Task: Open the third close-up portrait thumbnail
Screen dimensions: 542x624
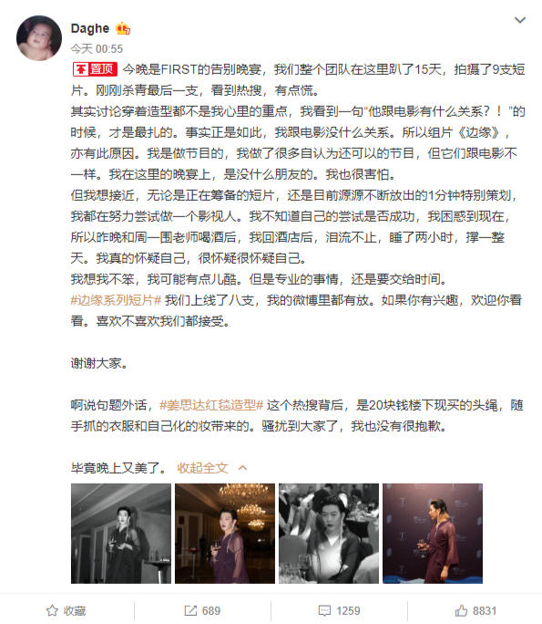Action: pos(329,534)
